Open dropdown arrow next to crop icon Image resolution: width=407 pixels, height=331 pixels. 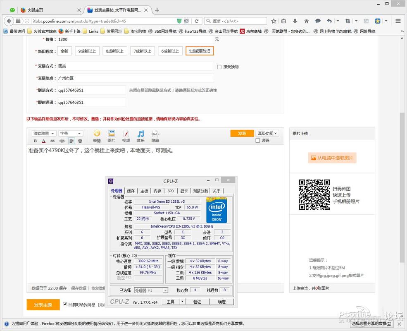click(x=356, y=21)
